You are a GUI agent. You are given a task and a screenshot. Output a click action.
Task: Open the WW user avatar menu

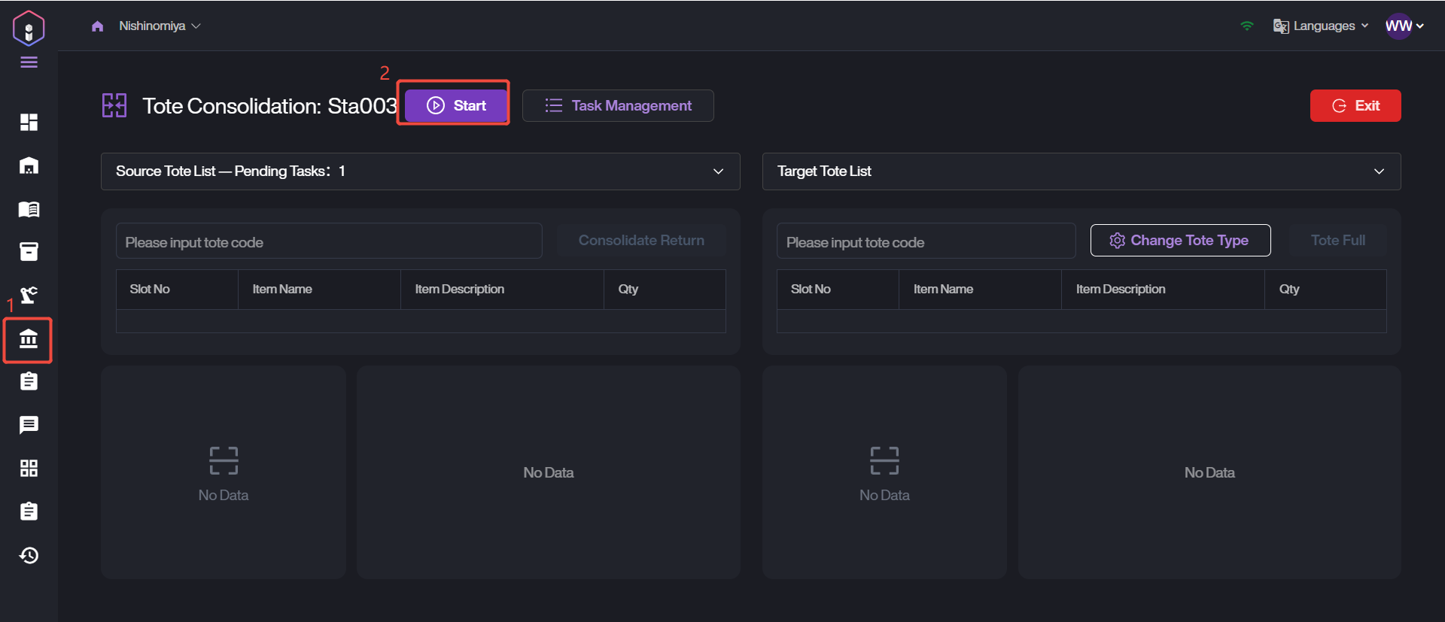[1404, 26]
